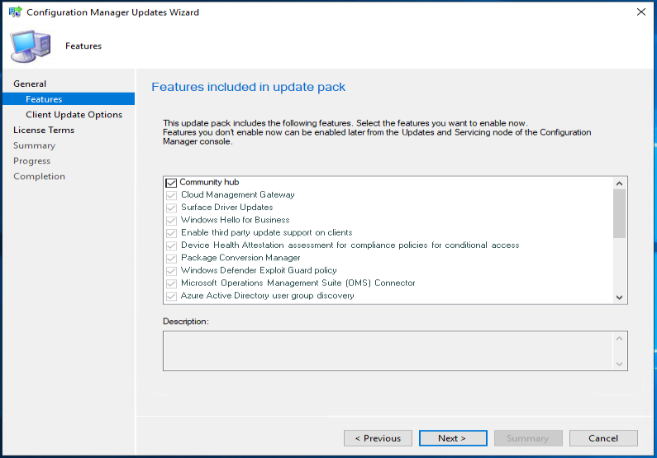This screenshot has width=657, height=458.
Task: Toggle the Cloud Management Gateway checkbox
Action: (171, 195)
